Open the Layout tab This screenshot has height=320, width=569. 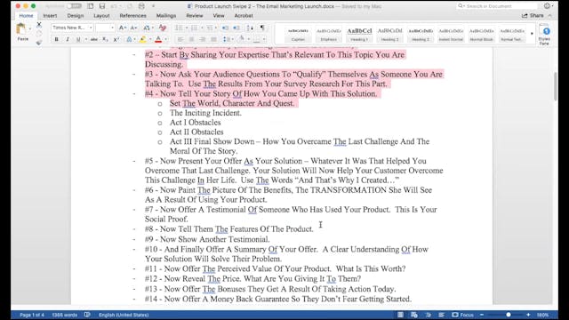coord(101,16)
